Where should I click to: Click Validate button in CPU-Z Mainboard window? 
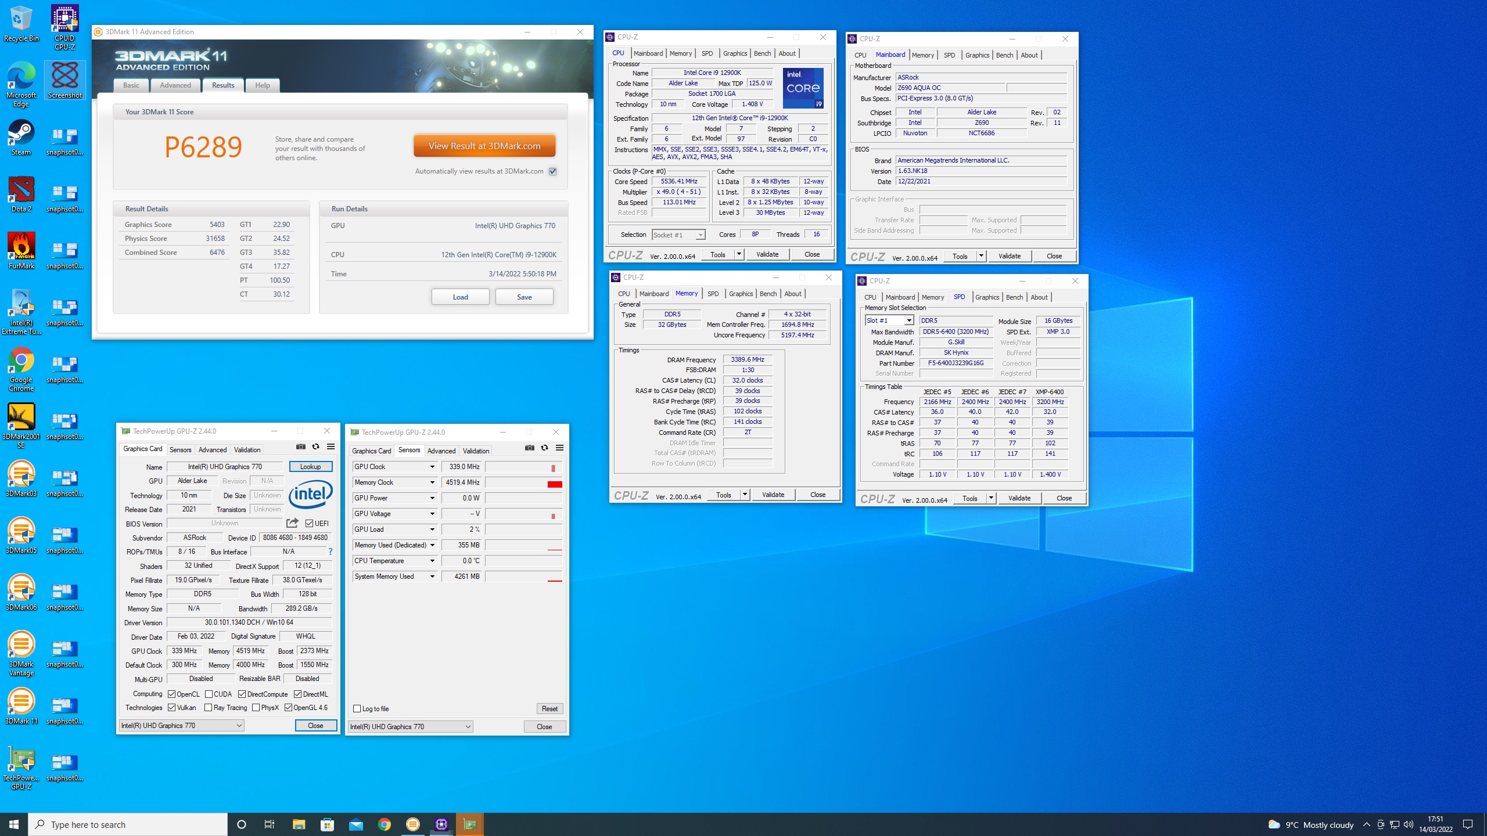(1009, 256)
